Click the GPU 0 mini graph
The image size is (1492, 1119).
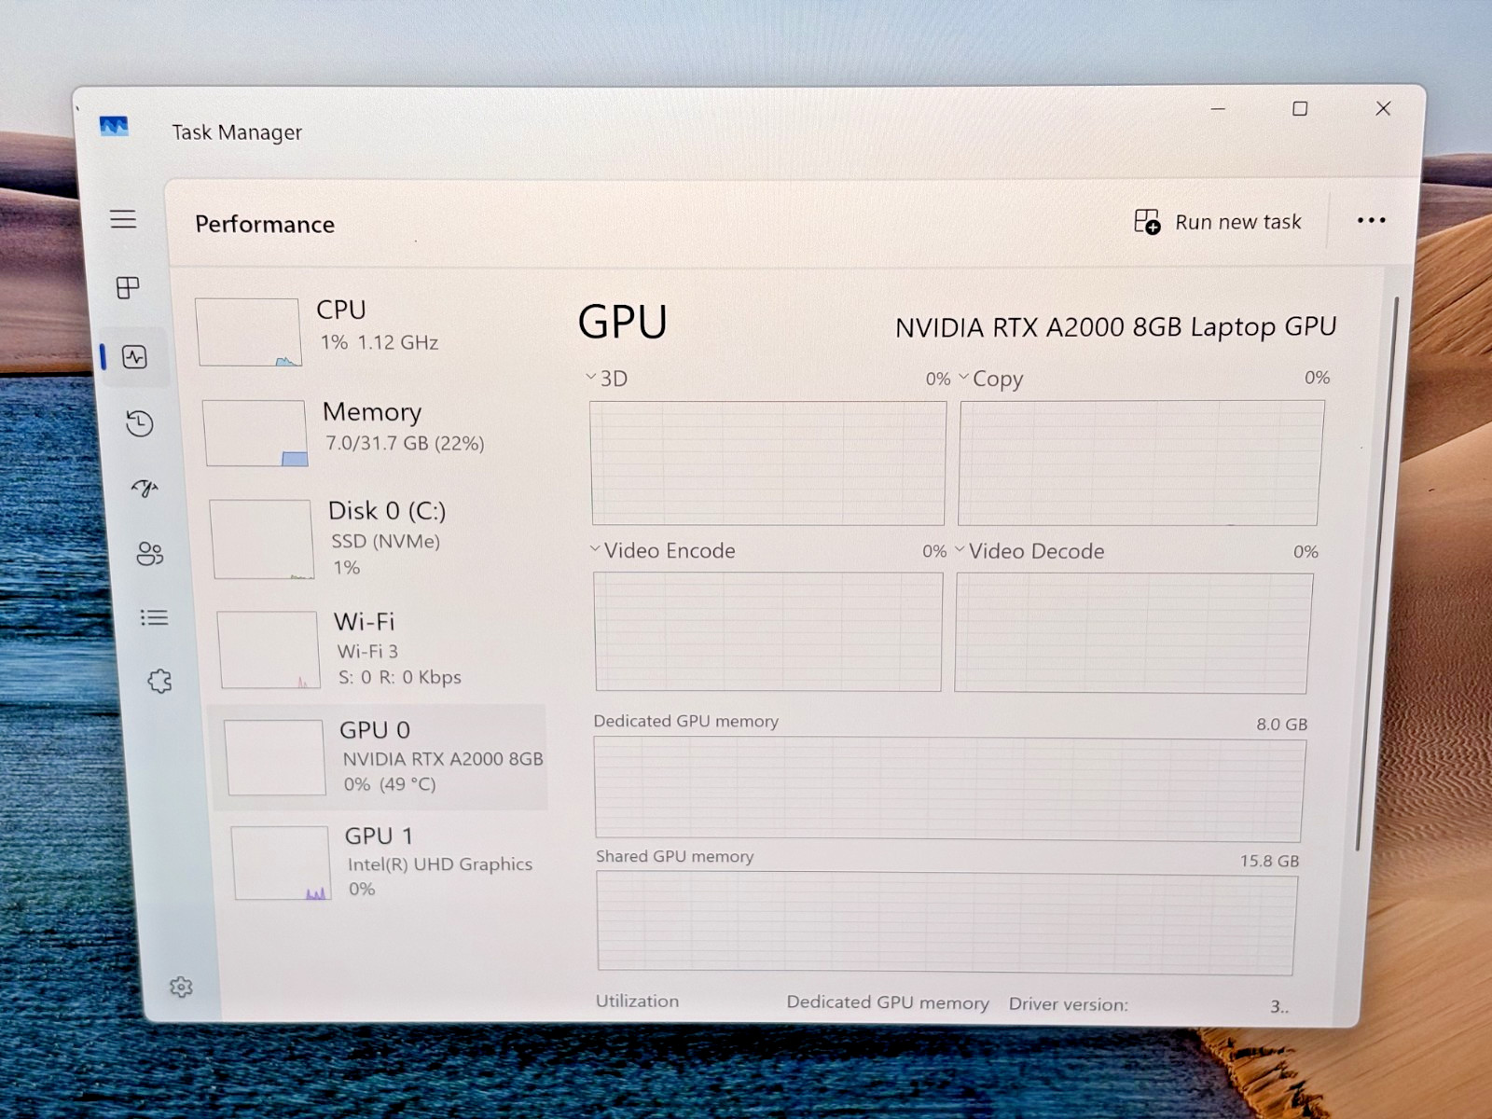pyautogui.click(x=275, y=757)
